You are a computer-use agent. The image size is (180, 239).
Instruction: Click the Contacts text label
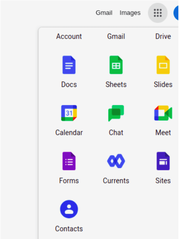point(69,229)
